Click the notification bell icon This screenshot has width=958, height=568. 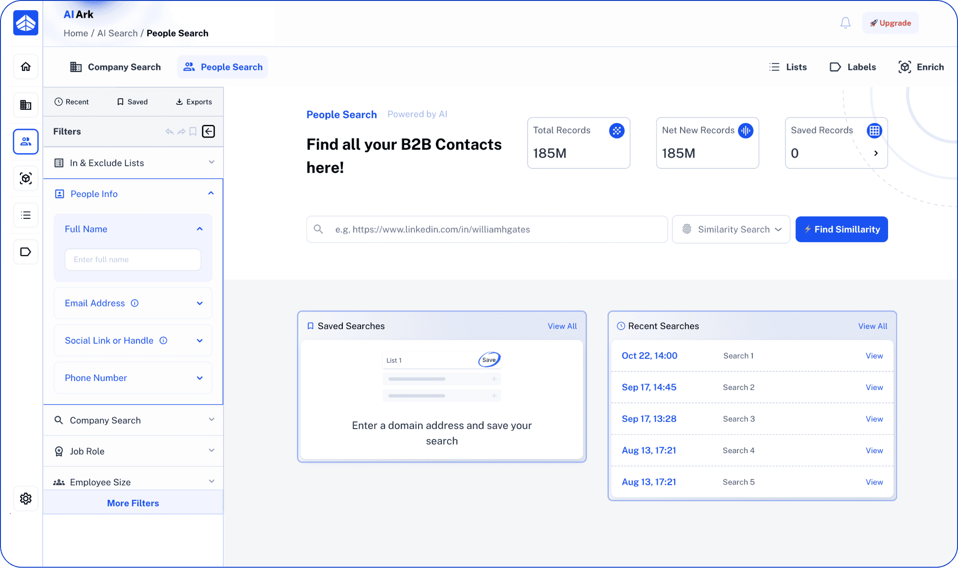point(845,23)
